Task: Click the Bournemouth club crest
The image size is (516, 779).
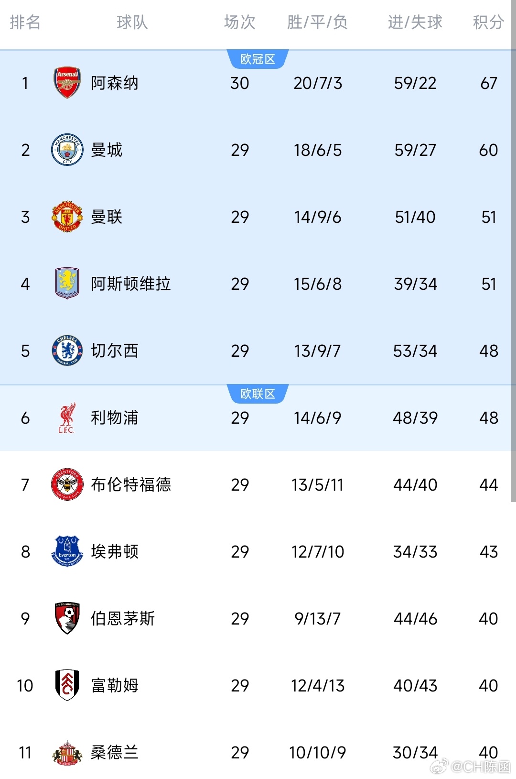Action: pos(67,618)
